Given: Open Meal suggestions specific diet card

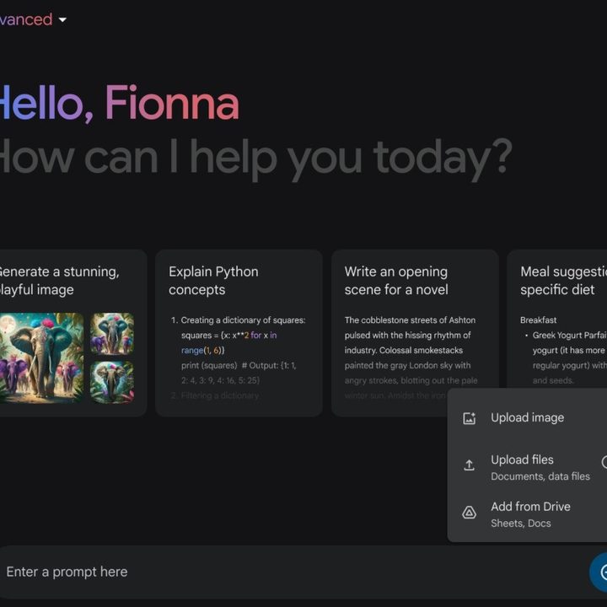Looking at the screenshot, I should (557, 319).
